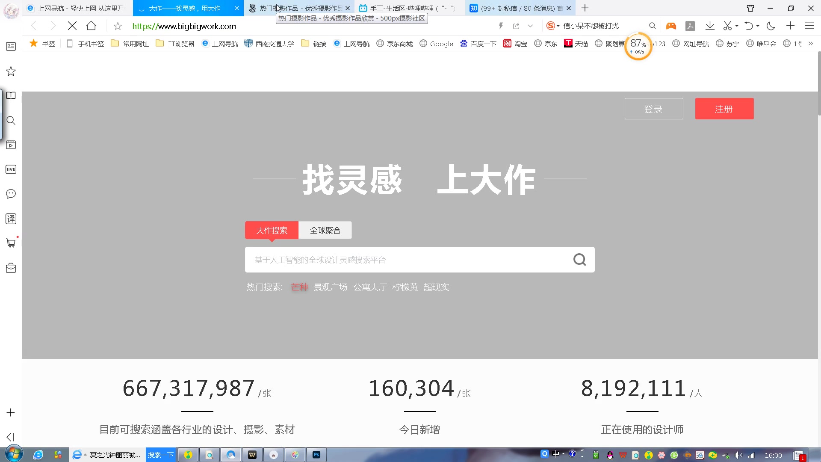Switch to 手工-生活区 bilibili tab
821x462 pixels.
coord(410,8)
